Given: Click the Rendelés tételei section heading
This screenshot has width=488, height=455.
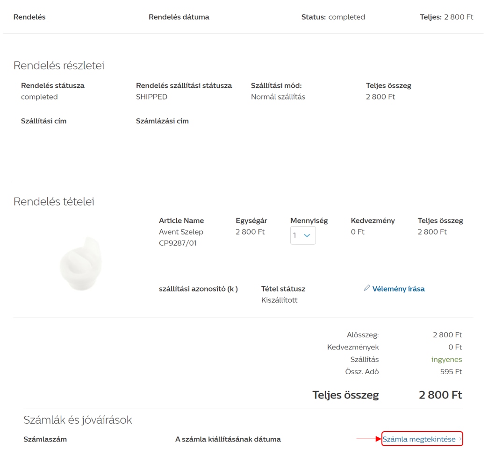Looking at the screenshot, I should [54, 201].
